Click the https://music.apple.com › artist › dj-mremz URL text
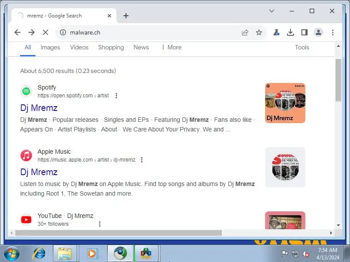 pos(86,160)
